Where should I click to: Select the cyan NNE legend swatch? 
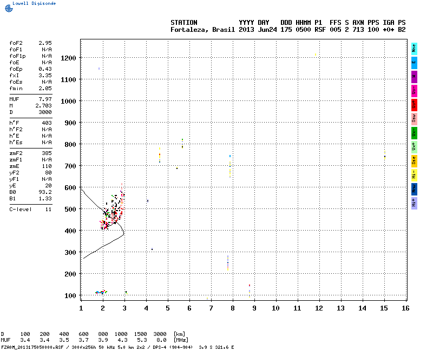point(414,49)
